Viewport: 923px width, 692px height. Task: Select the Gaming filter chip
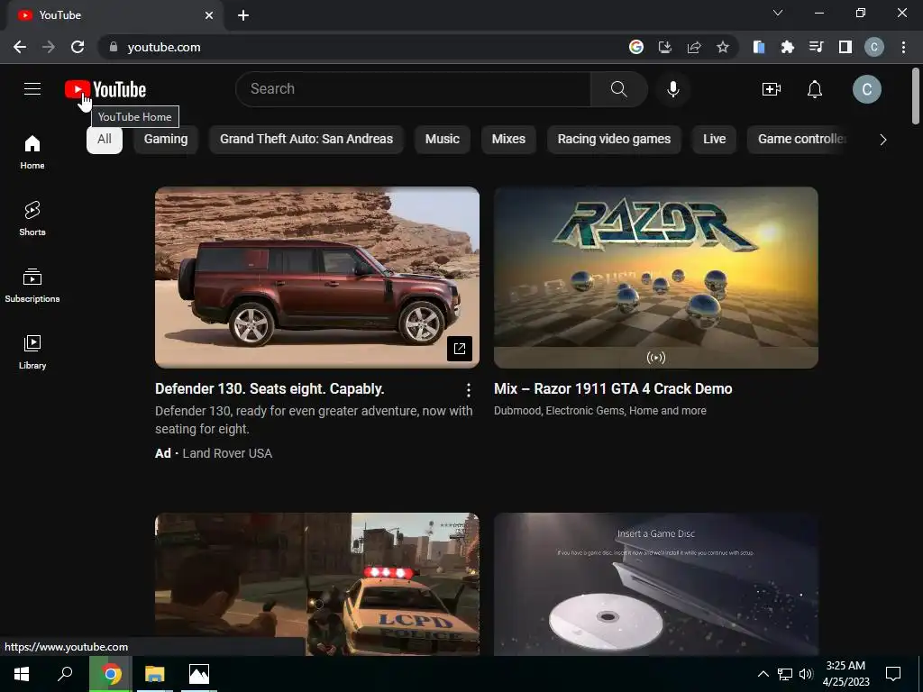coord(166,140)
